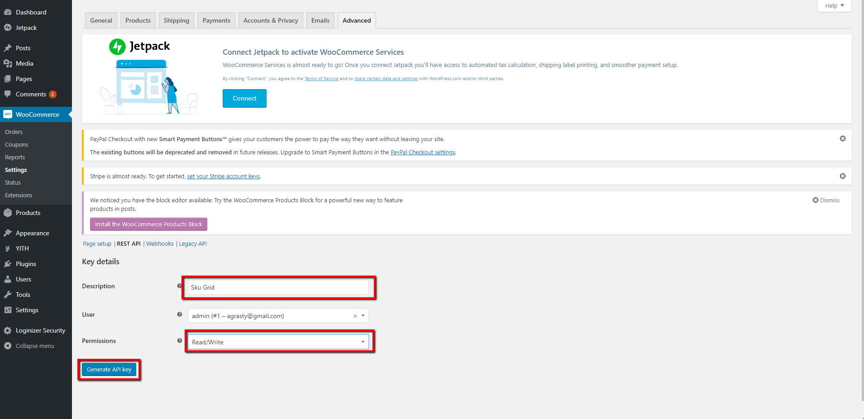Switch to the Payments tab
Screen dimensions: 864x419
(x=216, y=20)
